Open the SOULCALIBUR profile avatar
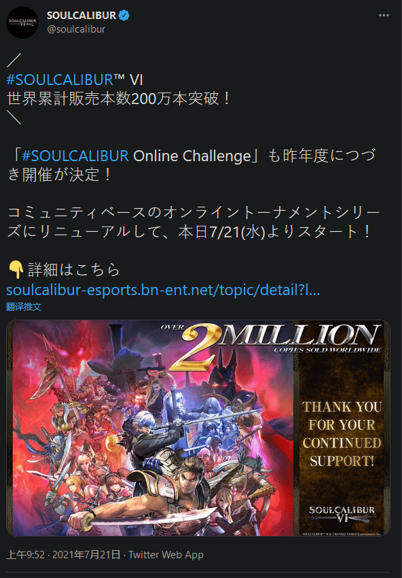 [x=22, y=22]
